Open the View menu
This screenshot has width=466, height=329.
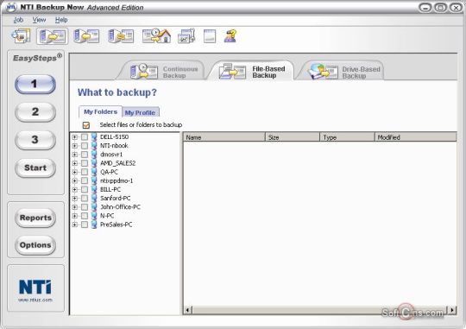click(39, 20)
